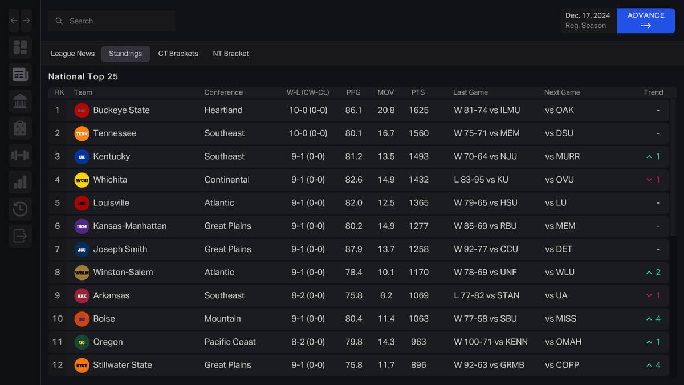Click the Search input field

tap(112, 21)
